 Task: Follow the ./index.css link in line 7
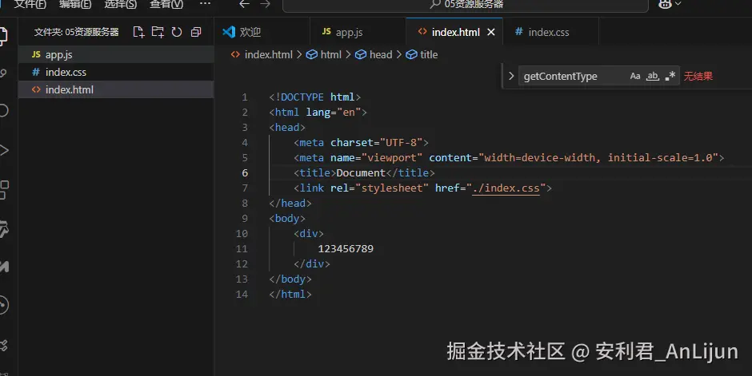(x=506, y=188)
